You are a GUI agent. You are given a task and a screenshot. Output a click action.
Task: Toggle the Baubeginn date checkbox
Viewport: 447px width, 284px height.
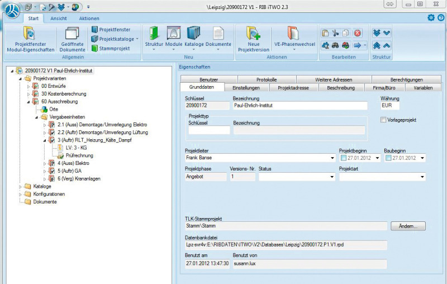(388, 158)
